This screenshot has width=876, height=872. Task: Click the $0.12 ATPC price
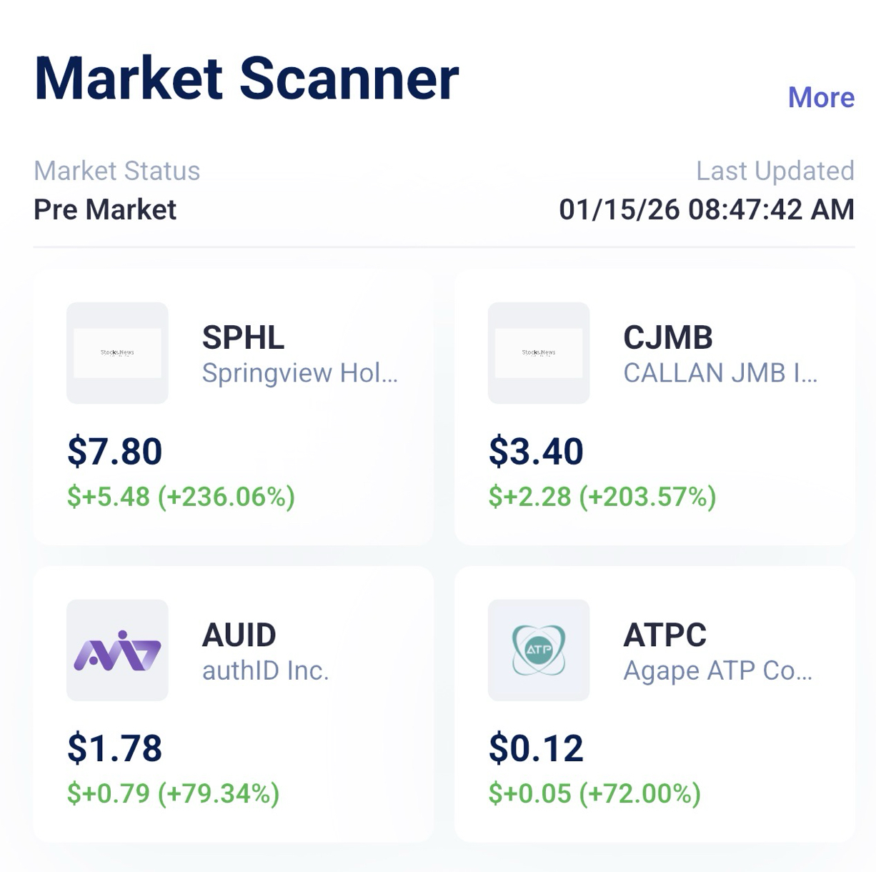(x=536, y=748)
